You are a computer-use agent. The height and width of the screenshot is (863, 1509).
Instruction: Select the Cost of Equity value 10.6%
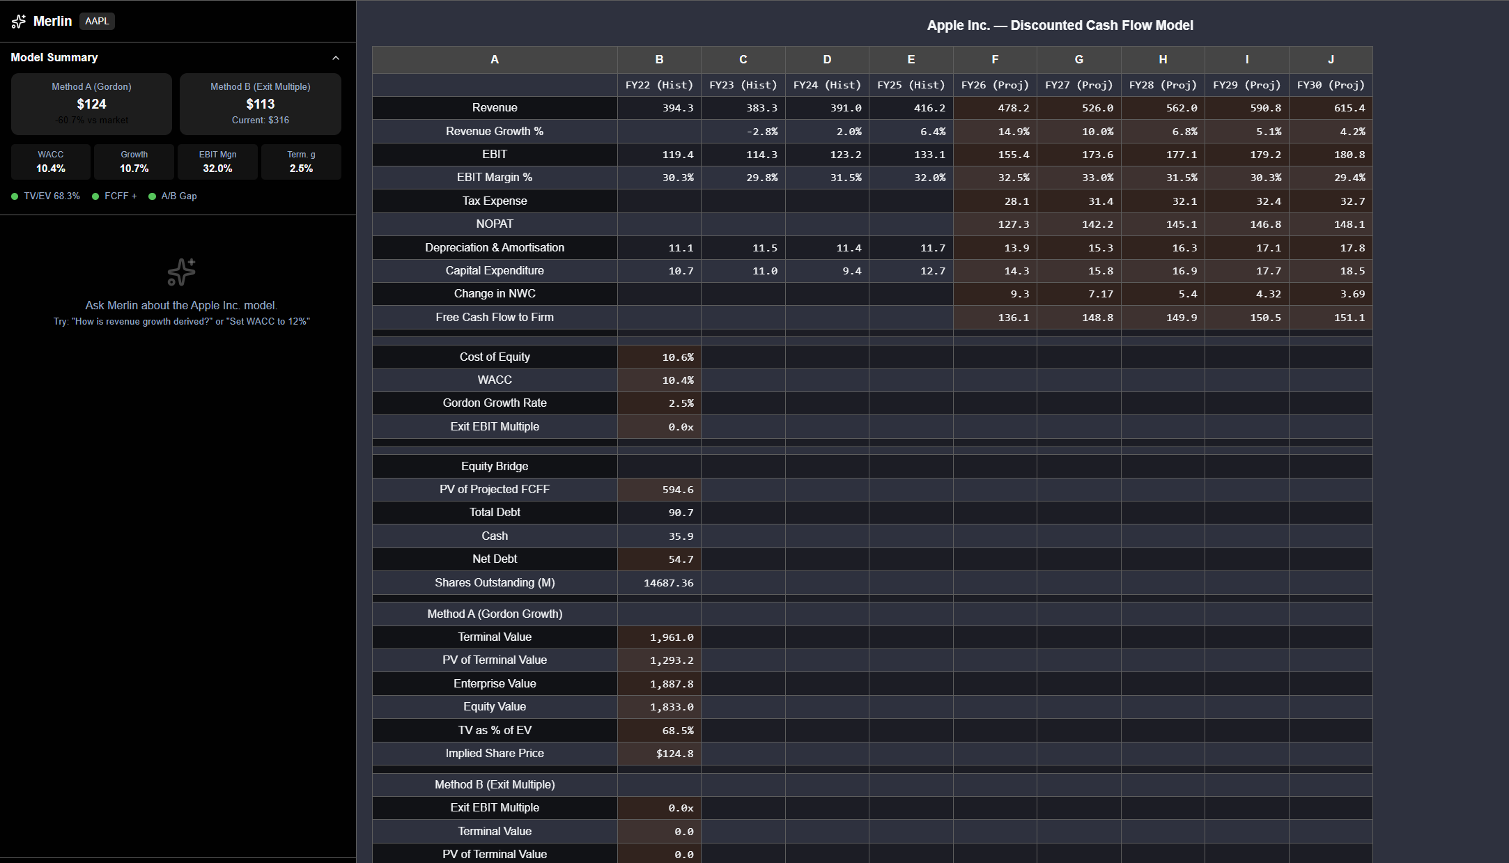tap(659, 357)
